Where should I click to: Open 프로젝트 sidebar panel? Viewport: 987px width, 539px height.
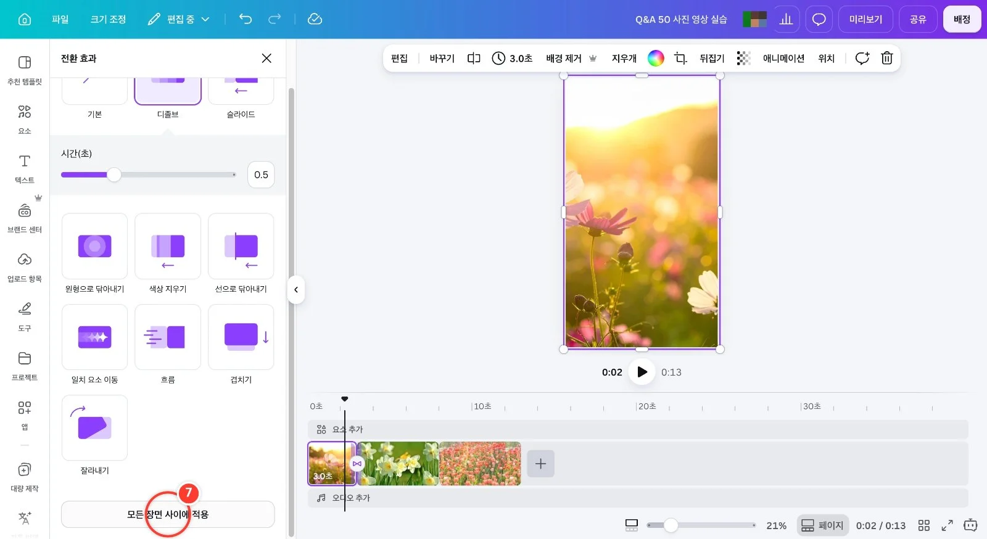coord(25,366)
